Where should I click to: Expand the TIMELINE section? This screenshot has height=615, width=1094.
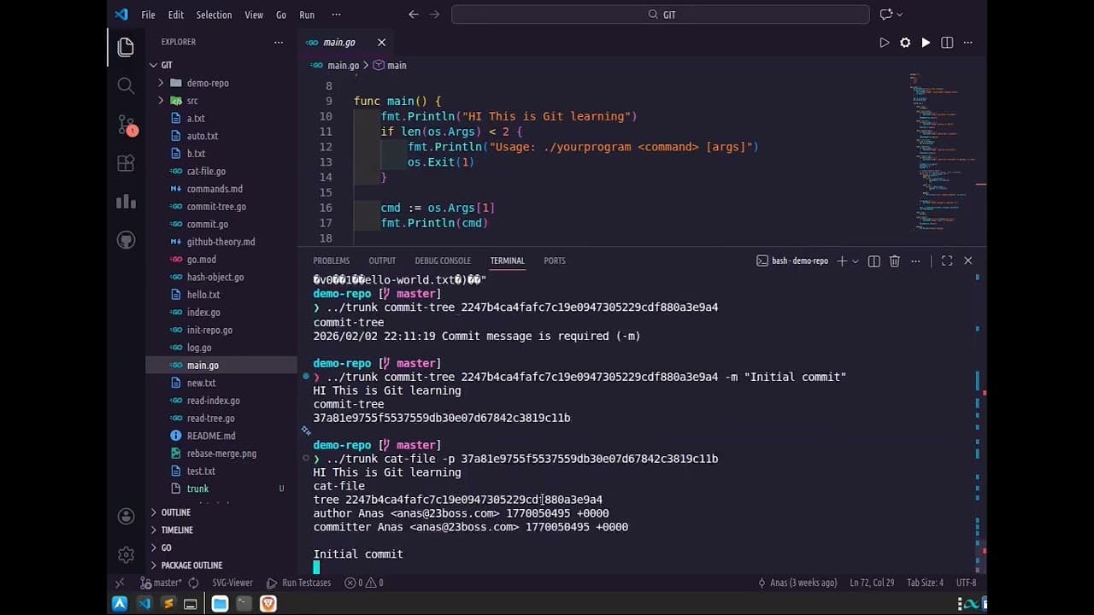point(177,530)
